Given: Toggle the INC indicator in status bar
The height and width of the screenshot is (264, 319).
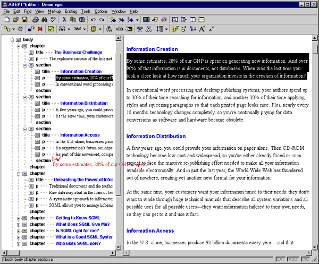Looking at the screenshot, I should pyautogui.click(x=305, y=259).
